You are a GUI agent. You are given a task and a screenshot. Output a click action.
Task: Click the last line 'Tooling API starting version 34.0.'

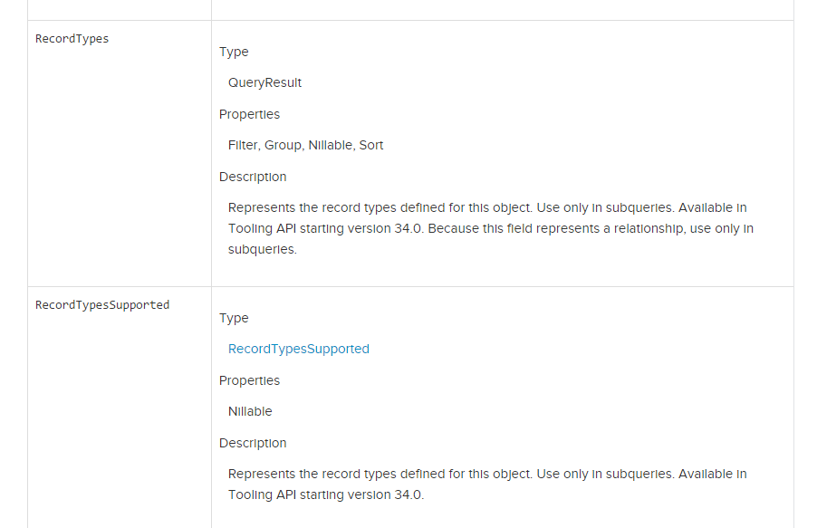point(325,494)
